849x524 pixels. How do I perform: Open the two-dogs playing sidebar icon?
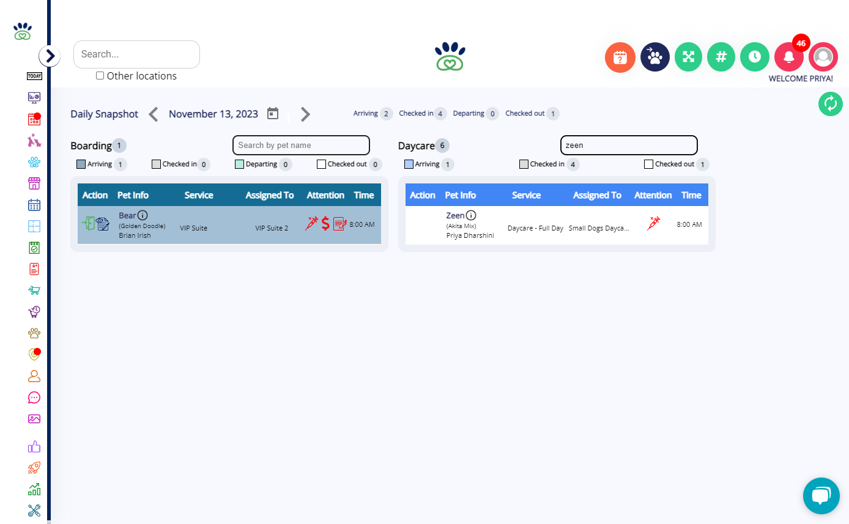click(x=34, y=141)
